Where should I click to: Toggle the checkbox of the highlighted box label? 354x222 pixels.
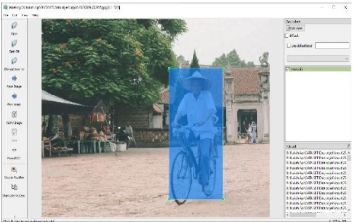(288, 69)
